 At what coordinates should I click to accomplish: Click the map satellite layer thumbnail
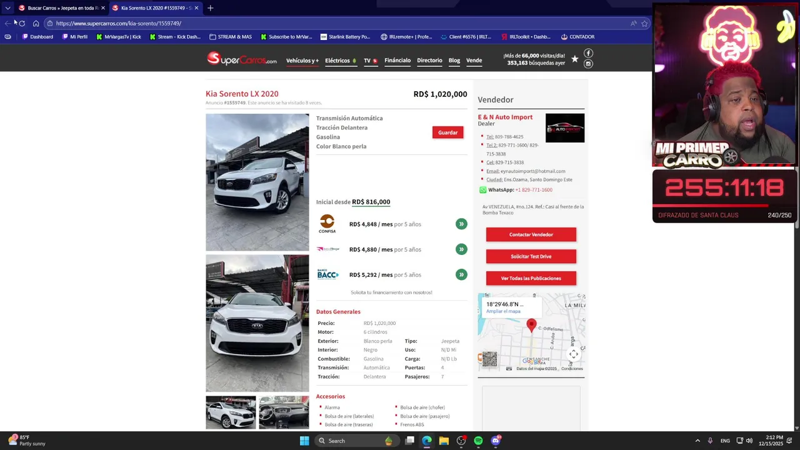pyautogui.click(x=489, y=359)
